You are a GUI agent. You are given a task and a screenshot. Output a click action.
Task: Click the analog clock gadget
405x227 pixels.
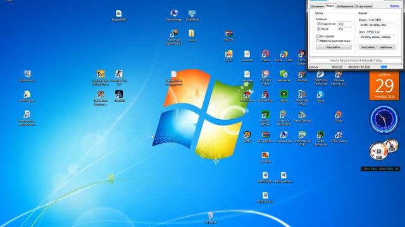pos(384,119)
